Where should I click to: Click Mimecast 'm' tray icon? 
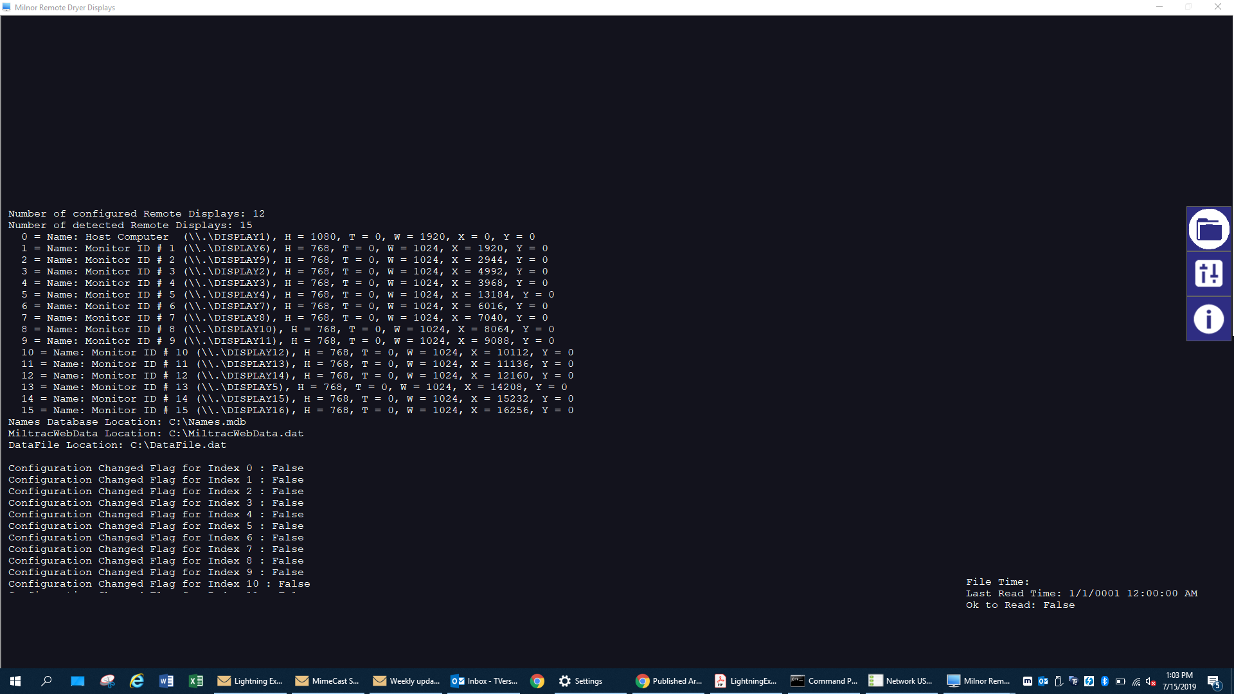coord(1028,681)
